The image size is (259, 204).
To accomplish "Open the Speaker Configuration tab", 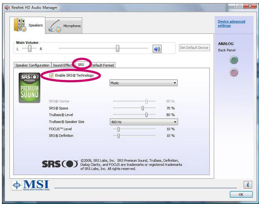I will pyautogui.click(x=32, y=65).
